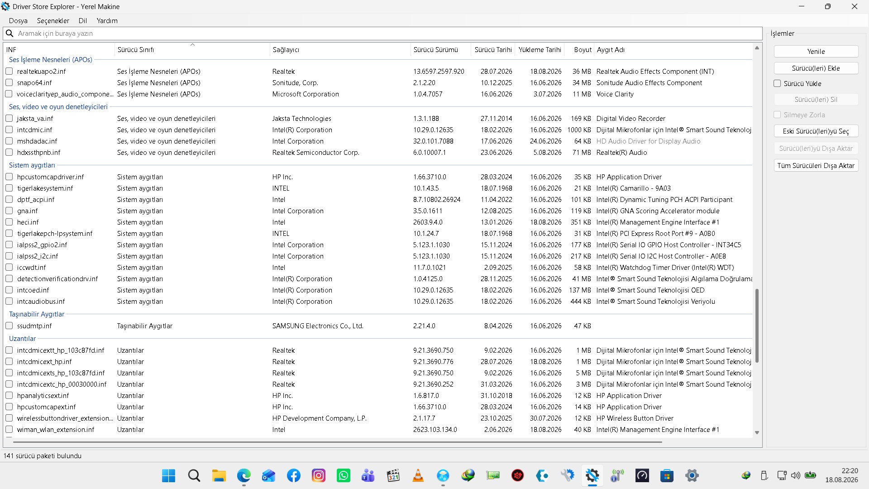Open the Dil menu

pyautogui.click(x=83, y=20)
